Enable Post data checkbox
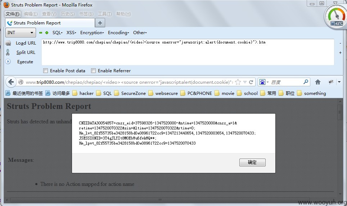The height and width of the screenshot is (206, 347). click(46, 71)
